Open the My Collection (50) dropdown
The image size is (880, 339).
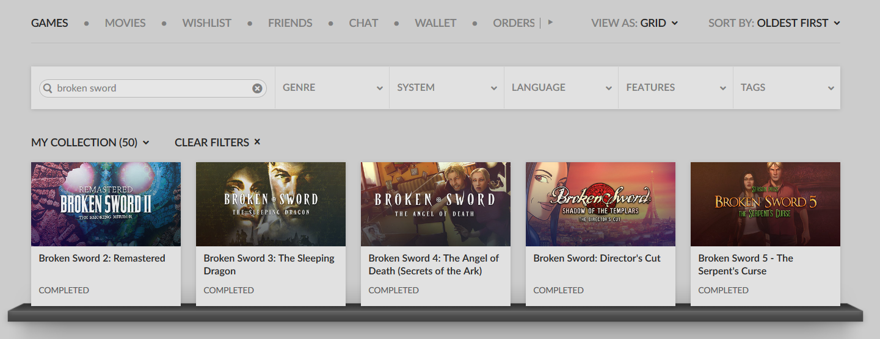[90, 142]
